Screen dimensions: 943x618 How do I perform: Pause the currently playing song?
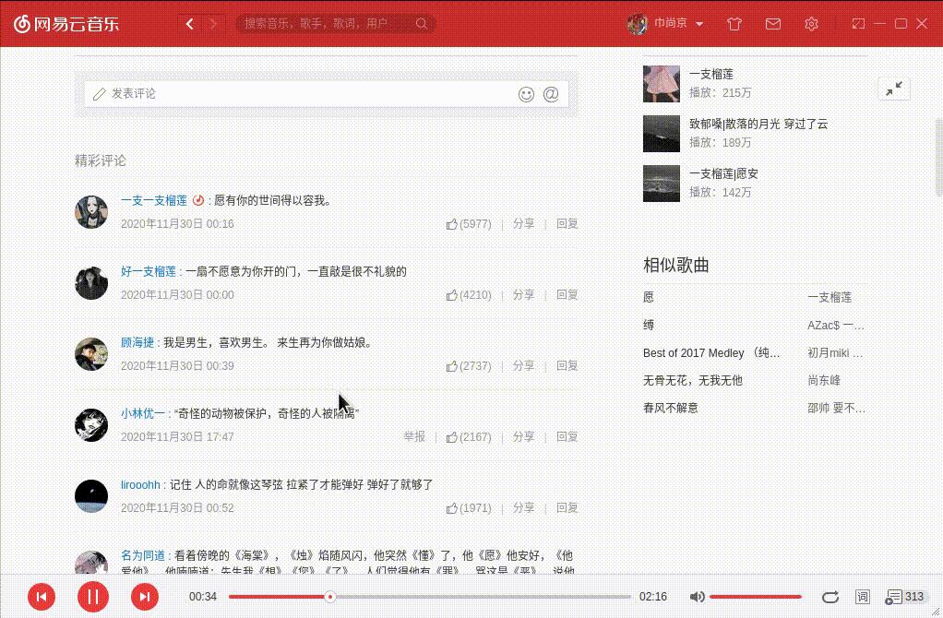coord(92,597)
